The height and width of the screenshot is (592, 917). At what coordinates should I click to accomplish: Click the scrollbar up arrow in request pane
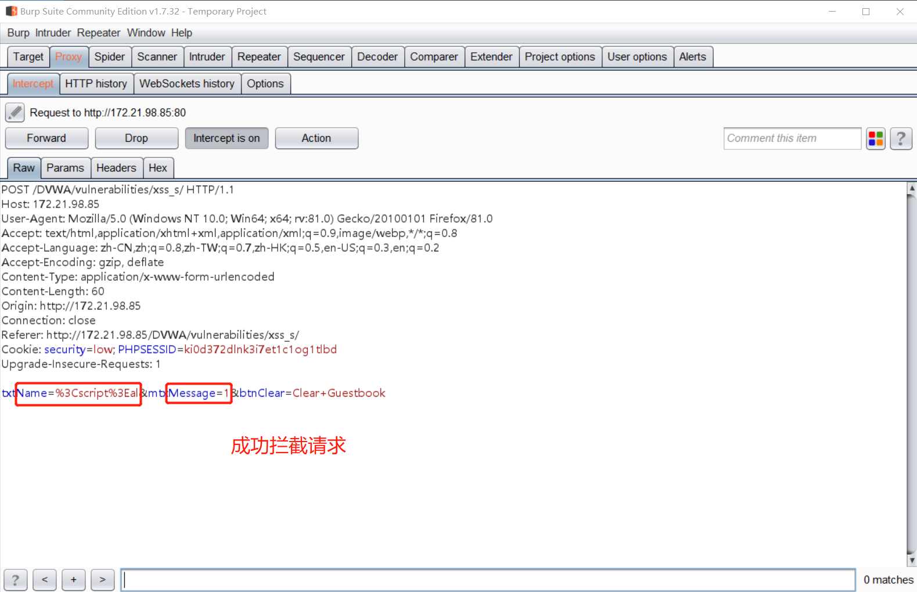tap(912, 188)
